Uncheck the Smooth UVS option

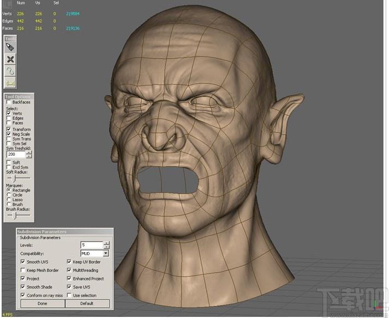23,262
